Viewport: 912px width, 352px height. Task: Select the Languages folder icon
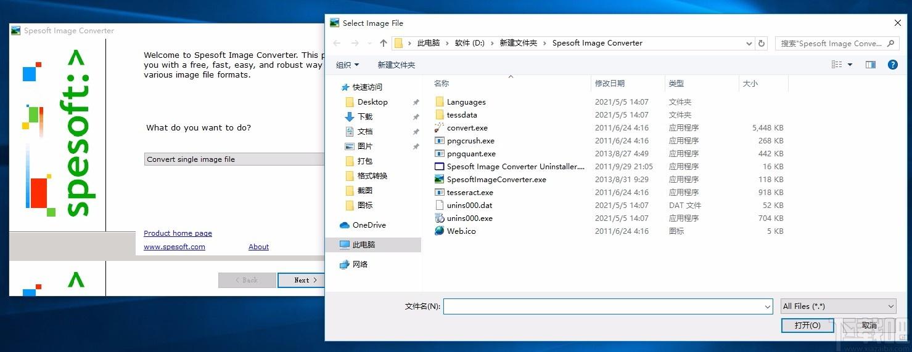click(439, 102)
